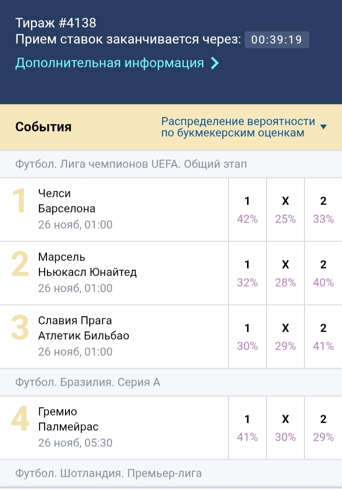This screenshot has width=342, height=489.
Task: Select outcome 1 for Гремио – Палмейрас
Action: [x=247, y=428]
